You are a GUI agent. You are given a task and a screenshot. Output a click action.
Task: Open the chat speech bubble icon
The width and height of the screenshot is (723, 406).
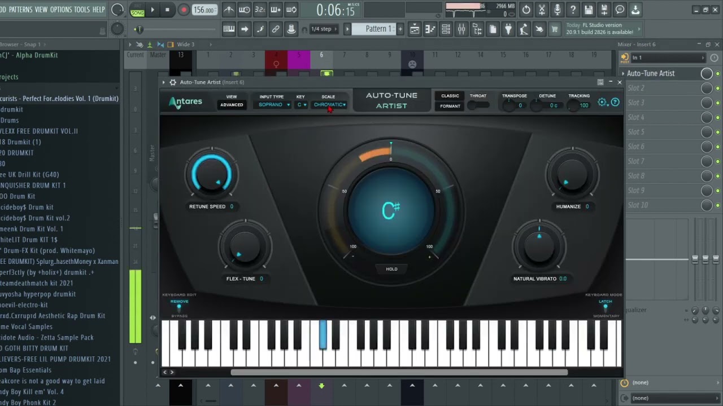620,10
